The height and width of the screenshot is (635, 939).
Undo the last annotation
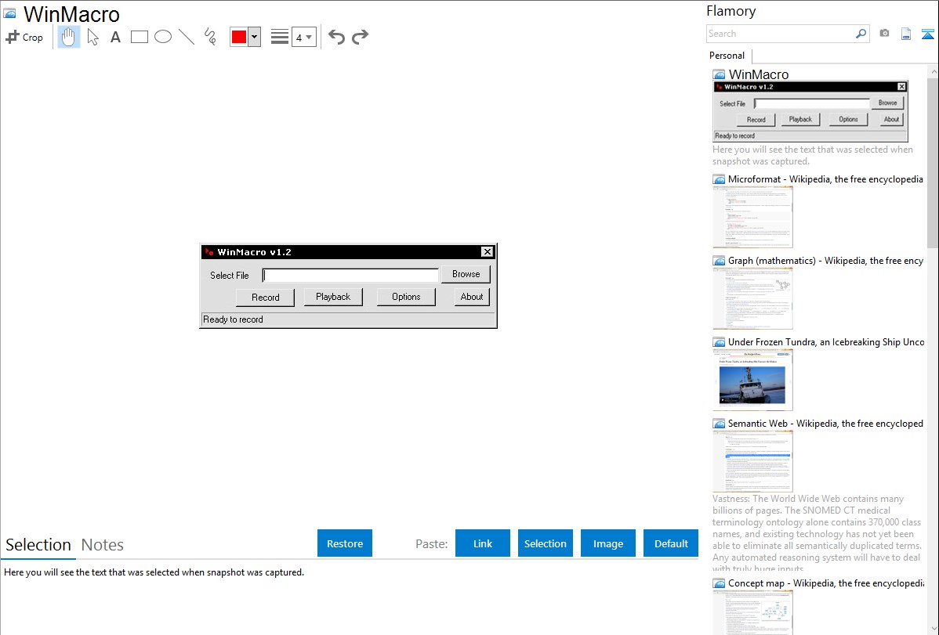(x=336, y=37)
